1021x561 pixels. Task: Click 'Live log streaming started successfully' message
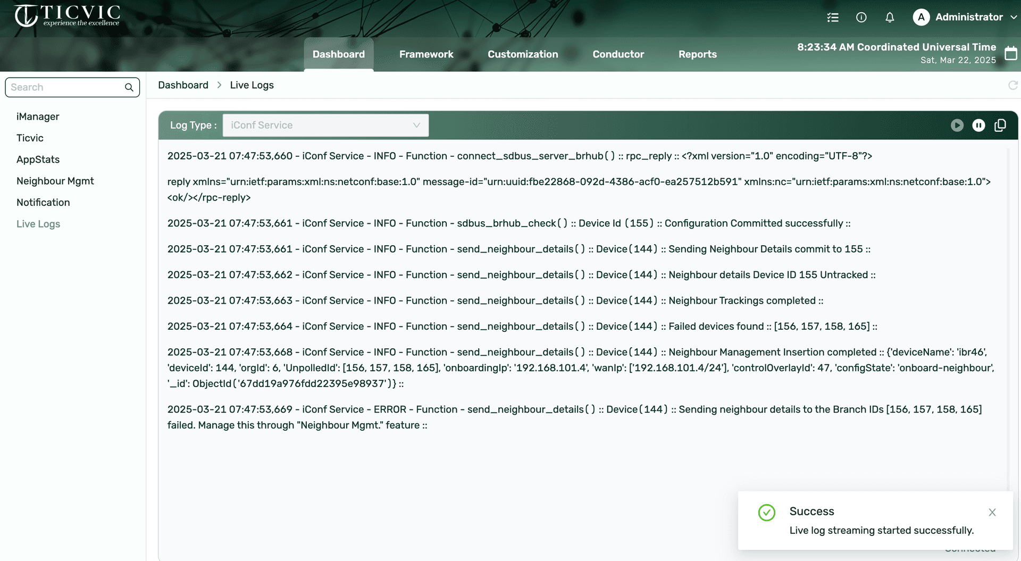tap(882, 531)
